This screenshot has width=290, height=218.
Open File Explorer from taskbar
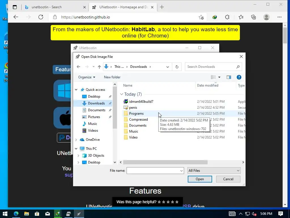click(x=26, y=214)
